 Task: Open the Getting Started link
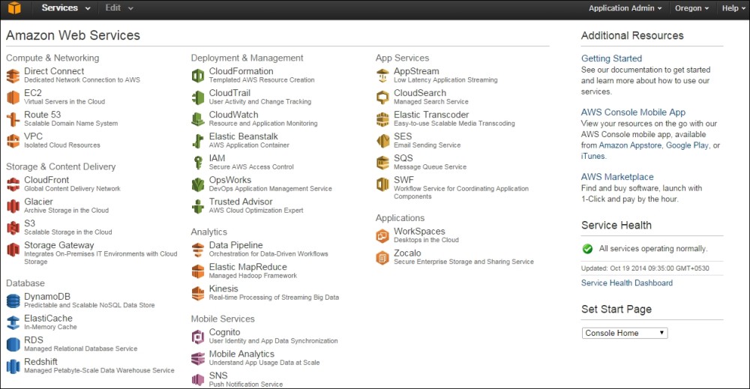point(611,58)
